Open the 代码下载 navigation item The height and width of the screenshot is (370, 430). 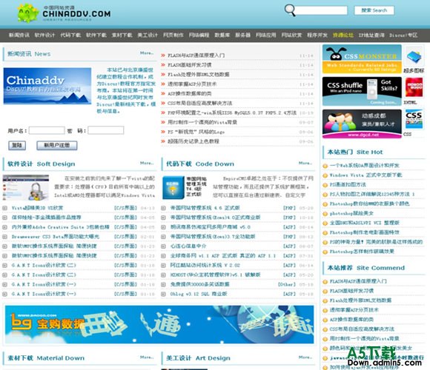(x=70, y=35)
